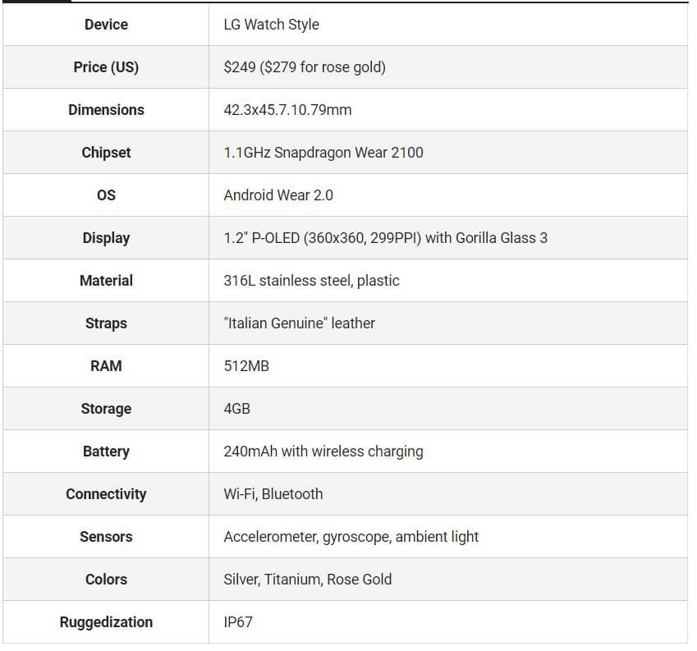This screenshot has height=651, width=697.
Task: Select the 512MB RAM value
Action: click(x=246, y=366)
